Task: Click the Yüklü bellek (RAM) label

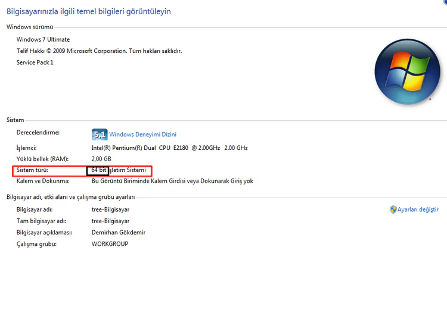Action: tap(42, 159)
